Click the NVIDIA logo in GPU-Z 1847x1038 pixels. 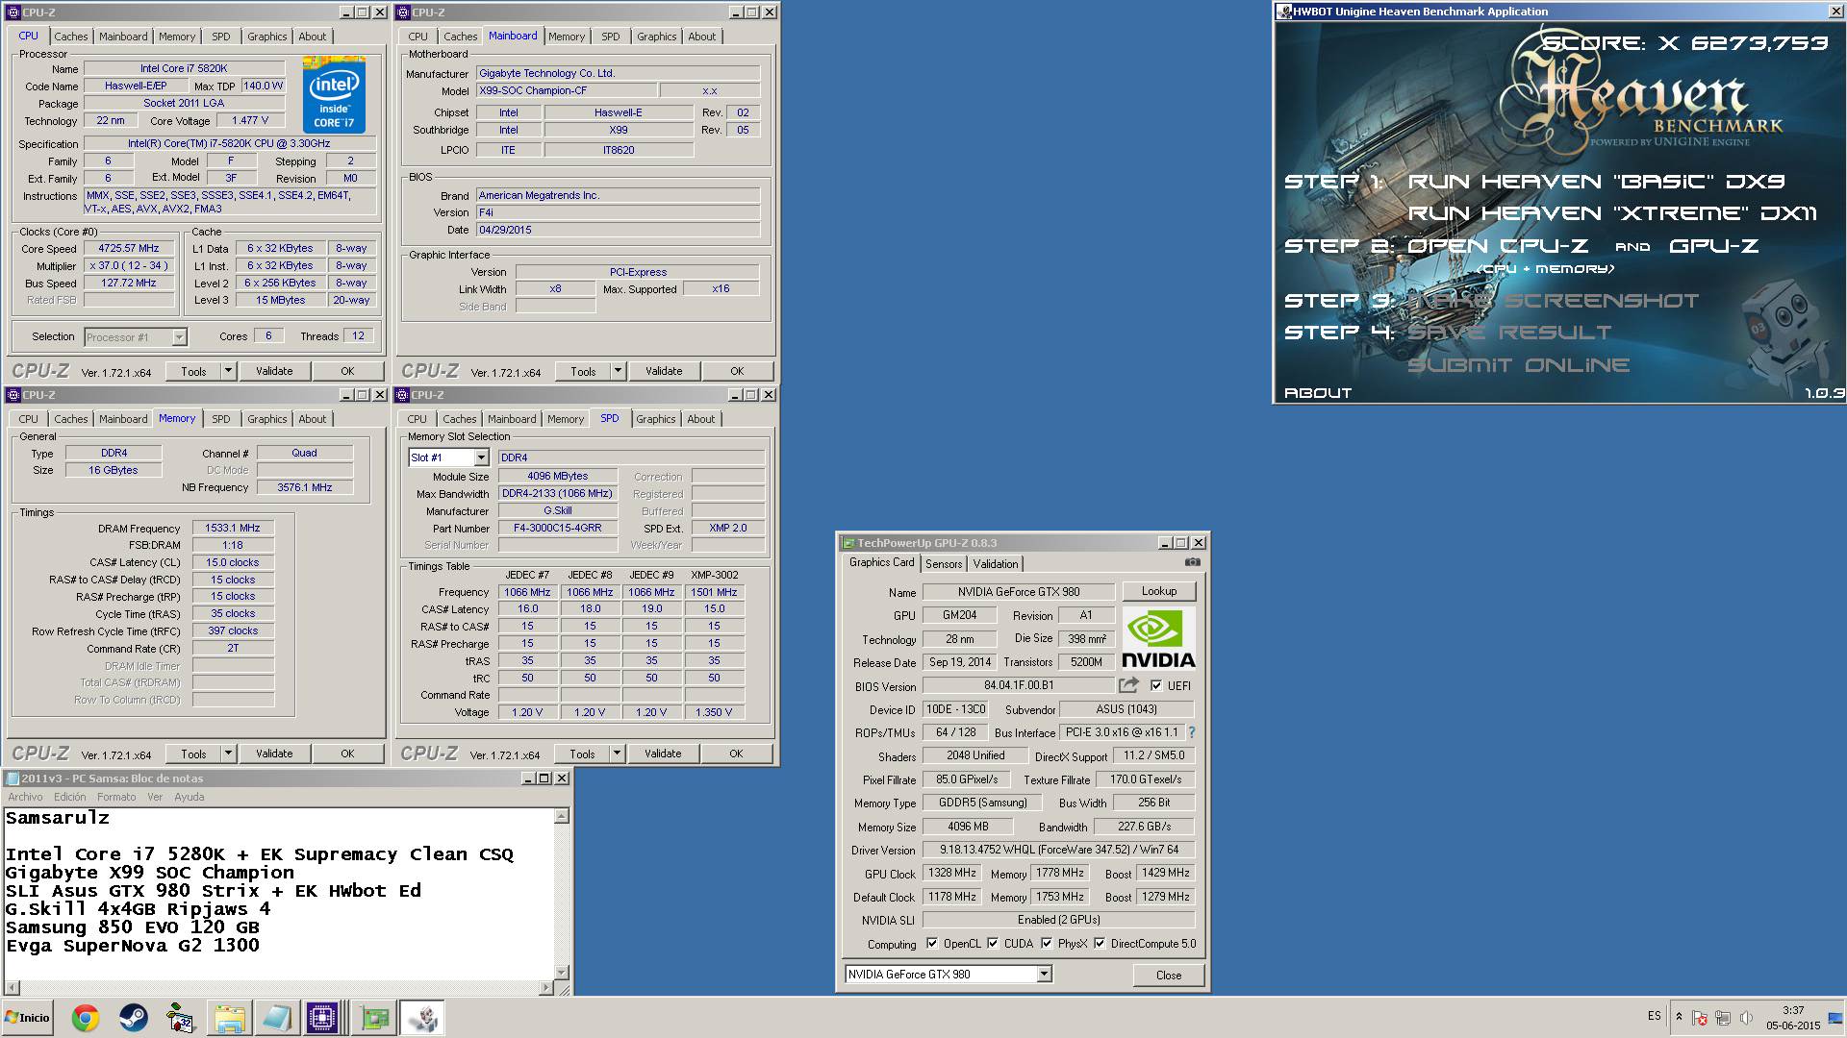tap(1158, 638)
